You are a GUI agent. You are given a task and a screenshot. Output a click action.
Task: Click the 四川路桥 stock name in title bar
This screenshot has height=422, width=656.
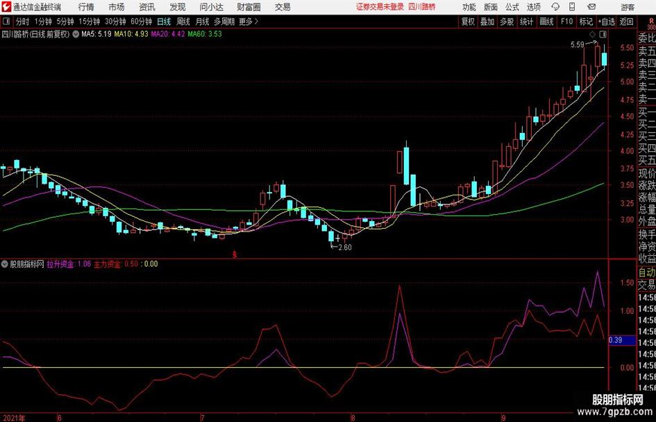click(422, 7)
